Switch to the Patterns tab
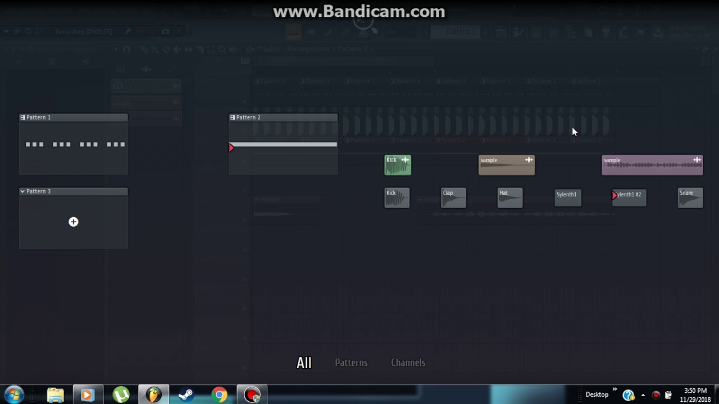Screen dimensions: 719x404 coord(351,363)
